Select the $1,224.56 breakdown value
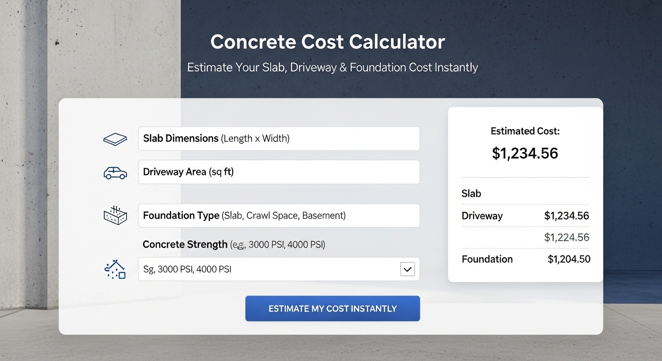Screen dimensions: 662x361 coord(567,237)
